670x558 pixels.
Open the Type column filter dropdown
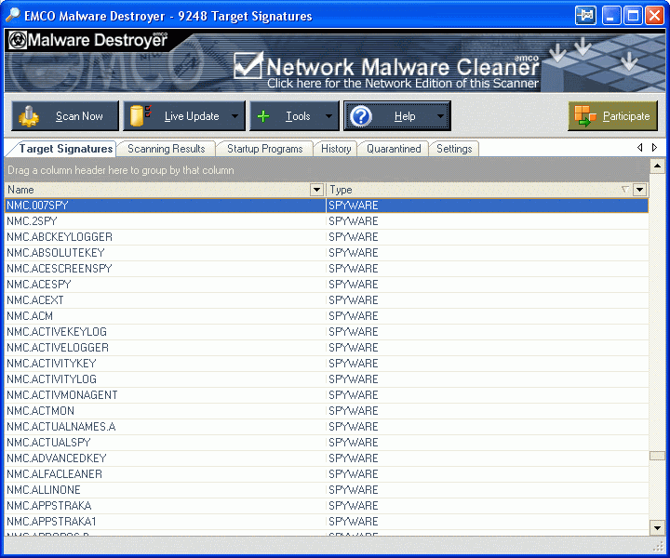(x=639, y=190)
